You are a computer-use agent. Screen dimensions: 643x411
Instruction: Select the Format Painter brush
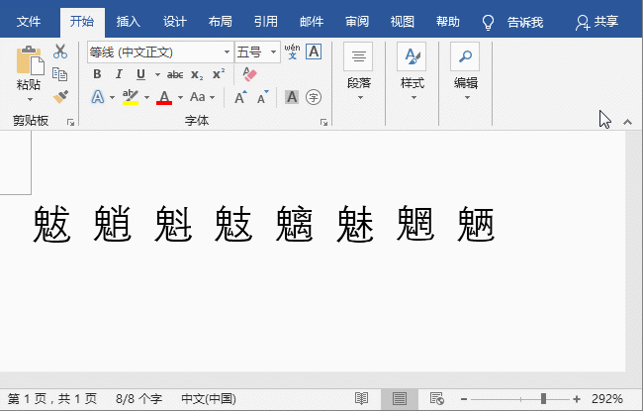60,96
